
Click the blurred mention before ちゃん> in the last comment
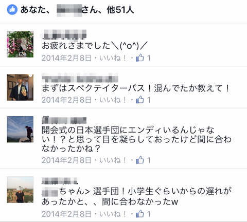(x=50, y=192)
